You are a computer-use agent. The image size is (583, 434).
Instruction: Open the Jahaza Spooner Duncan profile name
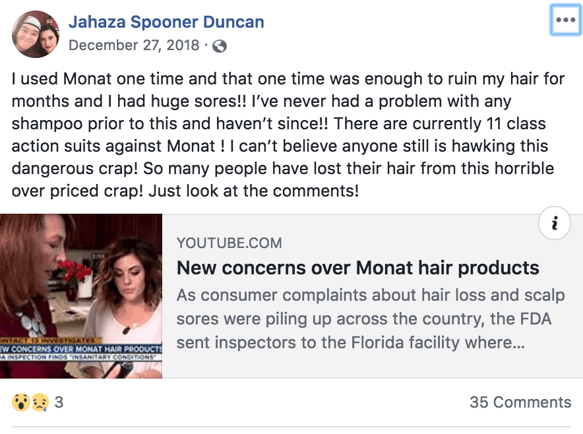point(166,22)
